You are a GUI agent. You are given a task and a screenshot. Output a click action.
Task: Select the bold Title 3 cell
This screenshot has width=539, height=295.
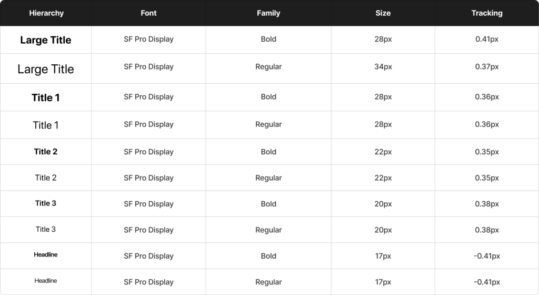(x=46, y=203)
